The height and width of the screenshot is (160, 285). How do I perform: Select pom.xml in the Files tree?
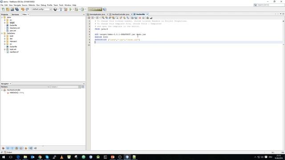pyautogui.click(x=13, y=31)
